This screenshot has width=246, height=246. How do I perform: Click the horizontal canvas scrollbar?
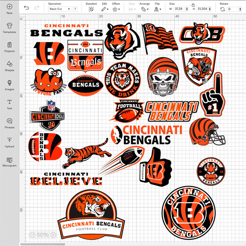click(43, 244)
